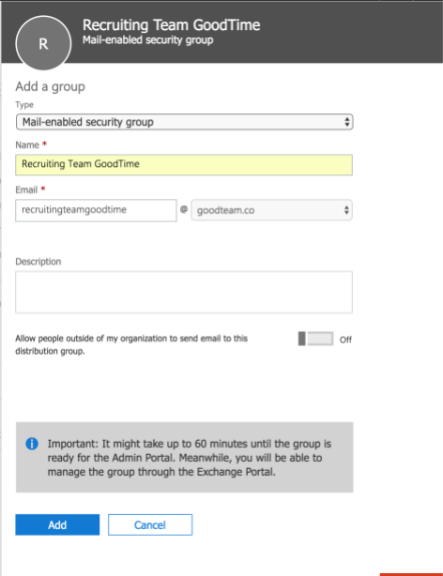Click the Cancel button
Image resolution: width=443 pixels, height=576 pixels.
click(x=150, y=524)
